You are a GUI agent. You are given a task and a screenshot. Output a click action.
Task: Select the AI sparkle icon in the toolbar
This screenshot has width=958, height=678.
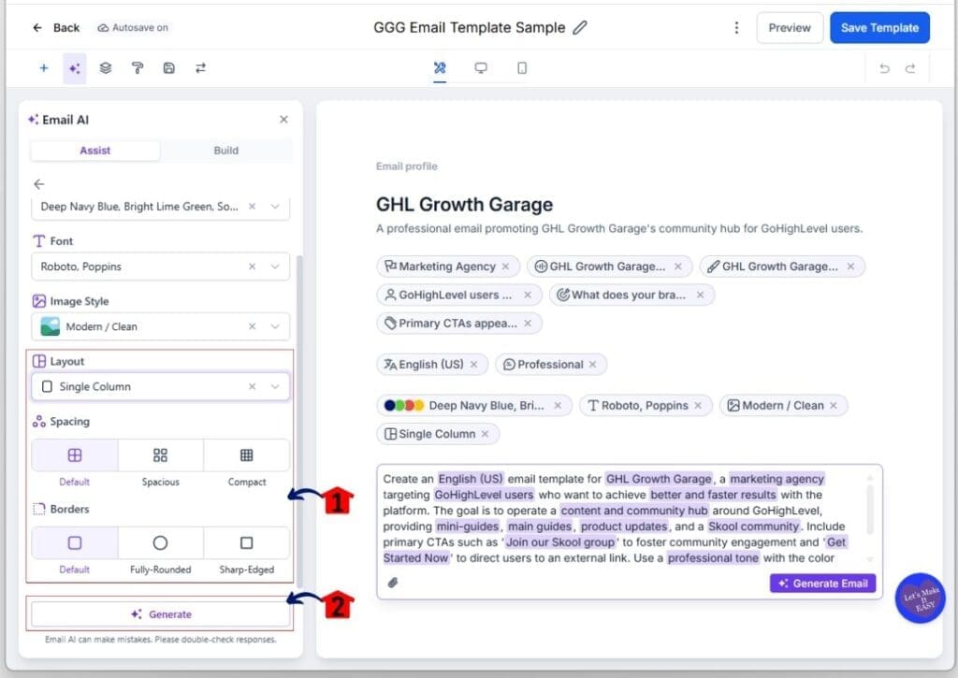(x=75, y=68)
